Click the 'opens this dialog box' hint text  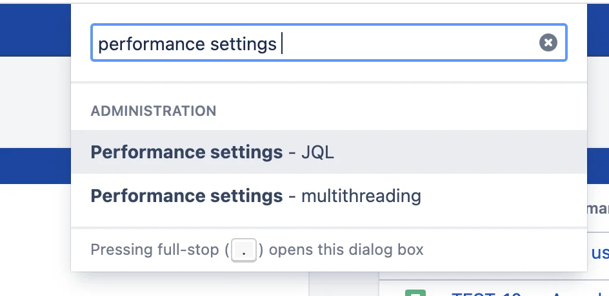coord(346,250)
